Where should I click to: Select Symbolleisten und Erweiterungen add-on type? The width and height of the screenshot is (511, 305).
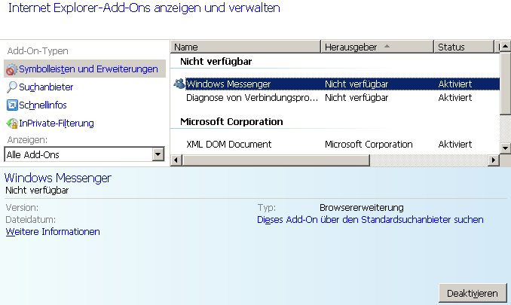click(84, 69)
